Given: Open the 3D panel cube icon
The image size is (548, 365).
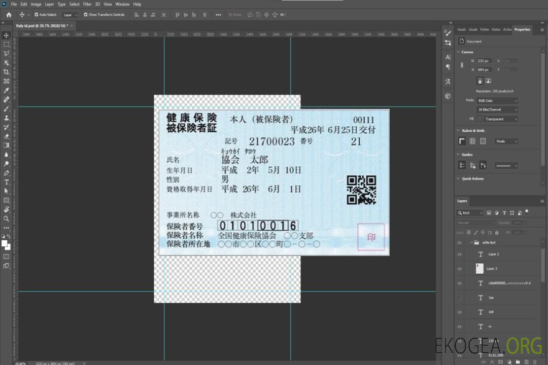Looking at the screenshot, I should [448, 96].
